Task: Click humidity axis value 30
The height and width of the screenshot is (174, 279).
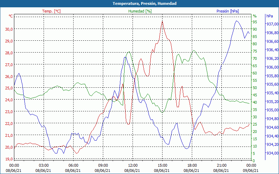Action: click(x=255, y=117)
